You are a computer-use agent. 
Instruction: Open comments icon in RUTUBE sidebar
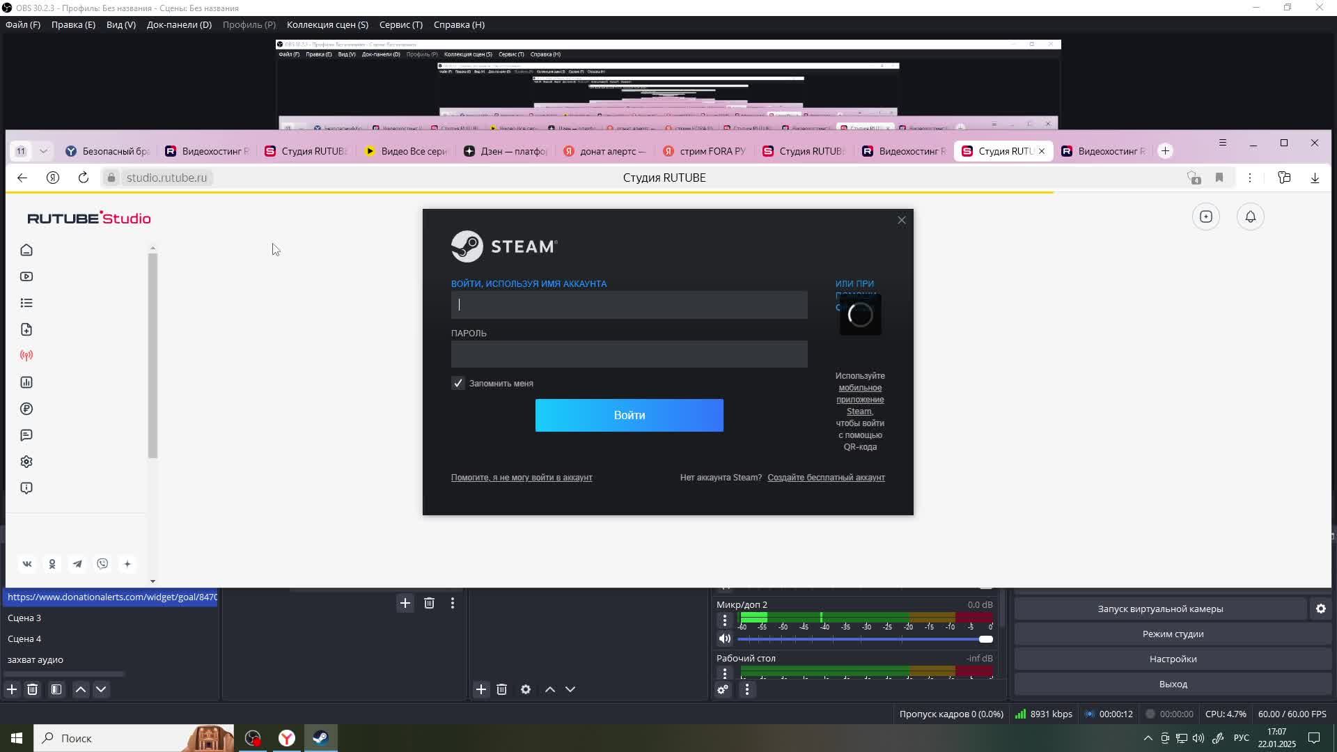pyautogui.click(x=26, y=435)
